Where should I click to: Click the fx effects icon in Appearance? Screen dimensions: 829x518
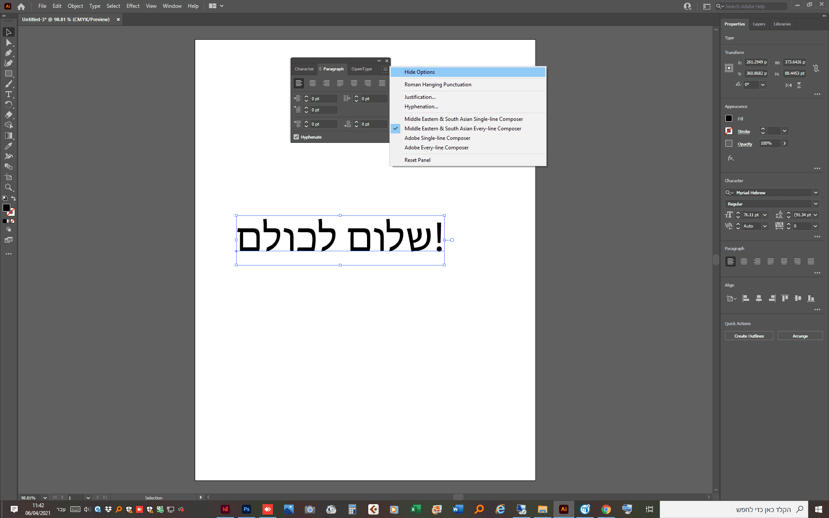[731, 158]
